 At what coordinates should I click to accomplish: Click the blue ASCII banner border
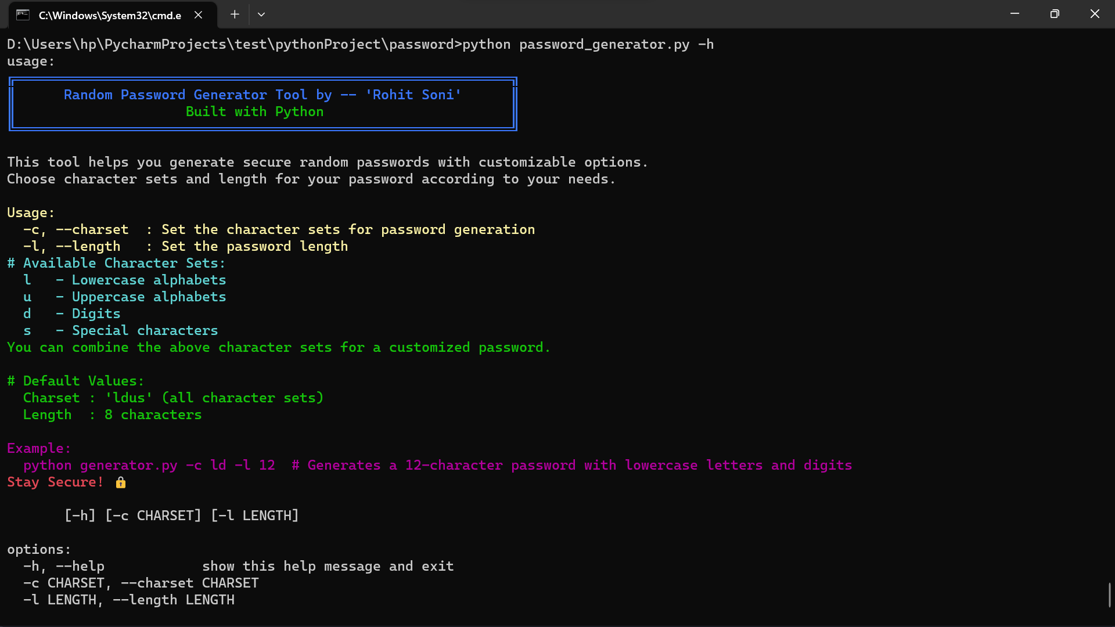(x=262, y=80)
